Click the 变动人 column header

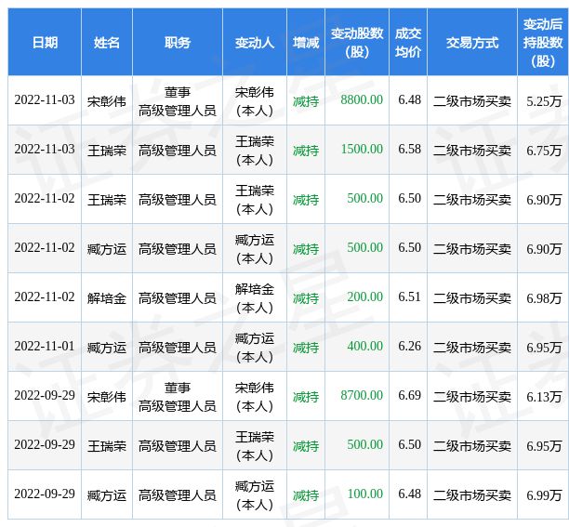tap(255, 43)
